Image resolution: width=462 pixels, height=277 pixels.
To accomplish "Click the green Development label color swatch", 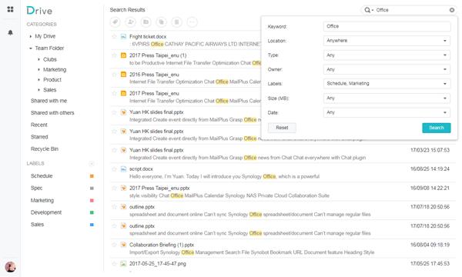I will pyautogui.click(x=92, y=212).
